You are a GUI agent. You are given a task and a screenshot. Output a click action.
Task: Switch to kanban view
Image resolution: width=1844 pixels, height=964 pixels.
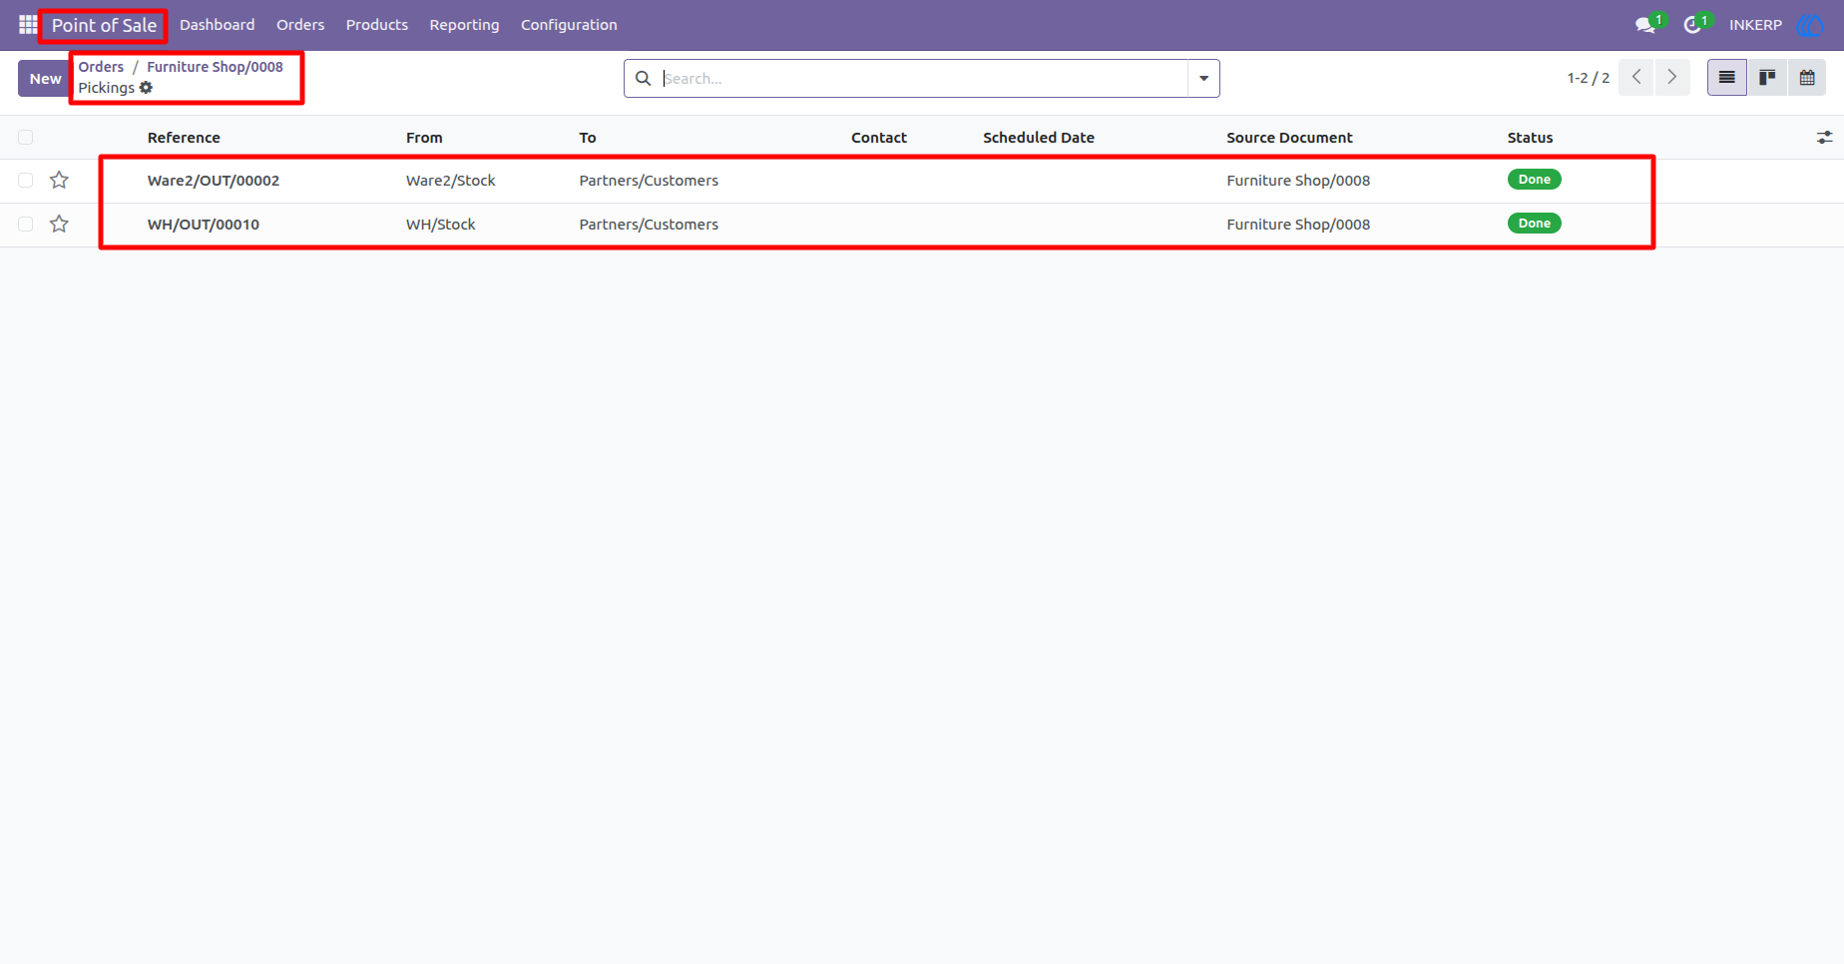tap(1766, 78)
